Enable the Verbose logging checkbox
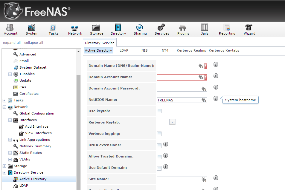Screen dimensions: 285x190 pos(159,134)
